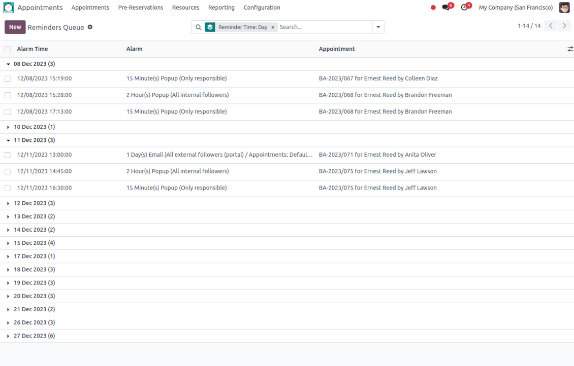Image resolution: width=574 pixels, height=366 pixels.
Task: Click in the Search input field
Action: [325, 27]
